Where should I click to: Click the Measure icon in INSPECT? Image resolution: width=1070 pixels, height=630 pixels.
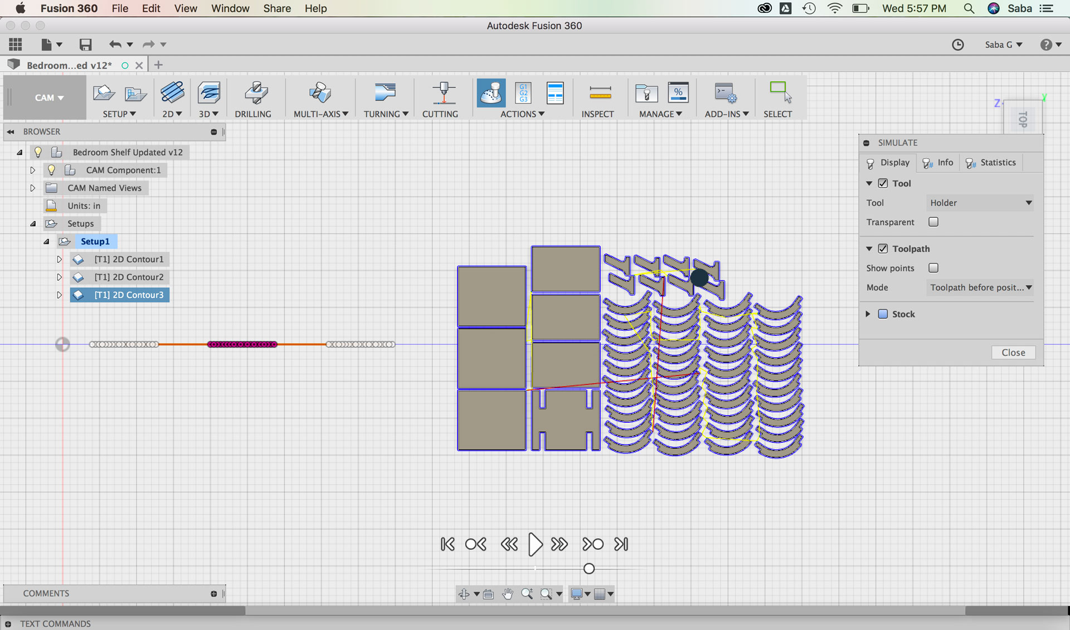coord(600,93)
